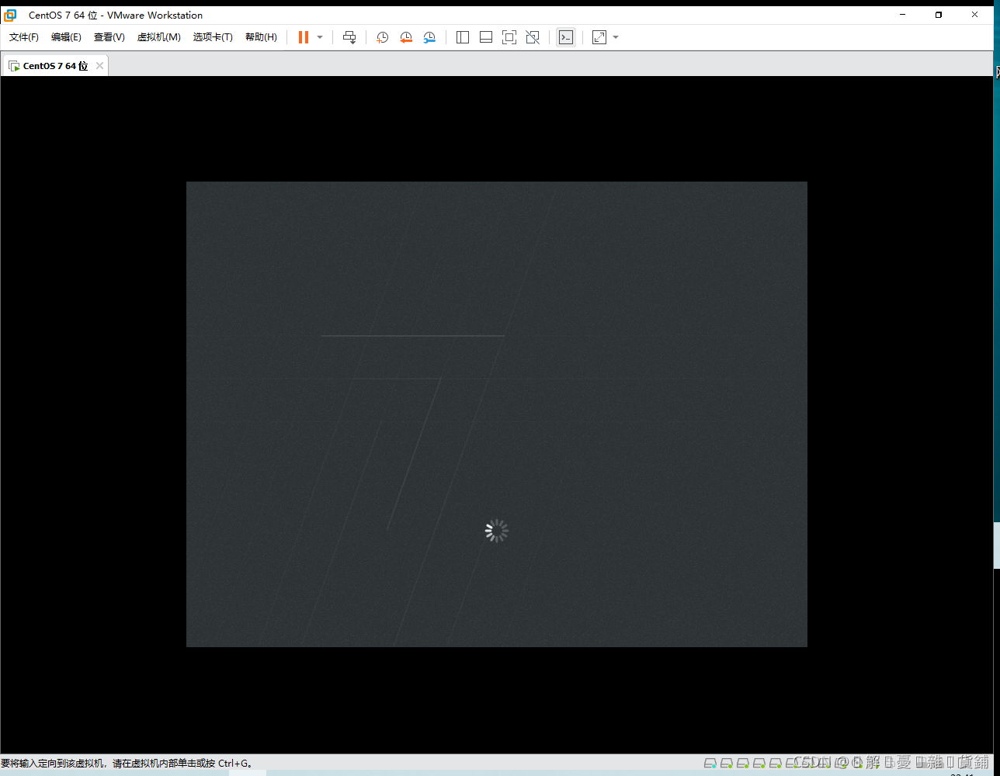The image size is (1000, 776).
Task: Open the 查看(V) menu
Action: [x=109, y=37]
